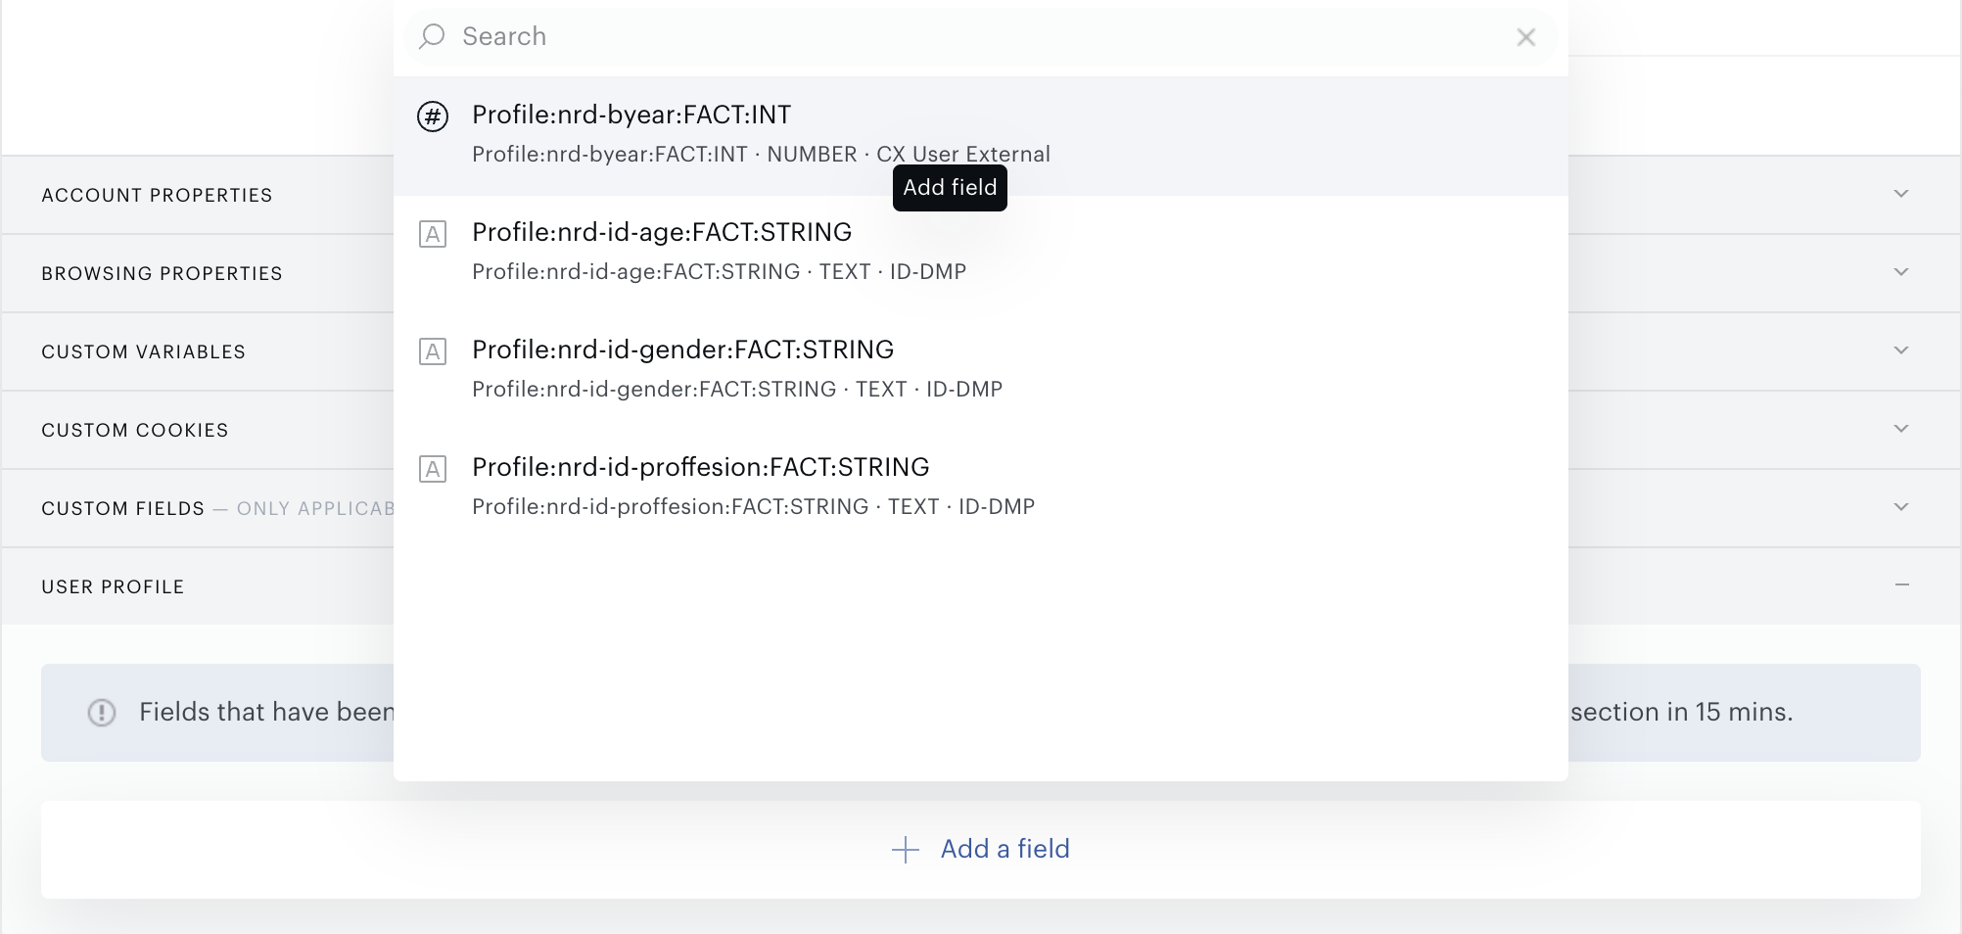Click the nrd-id-proffesion TEXT ID-DMP subtitle
The width and height of the screenshot is (1962, 934).
click(x=754, y=507)
